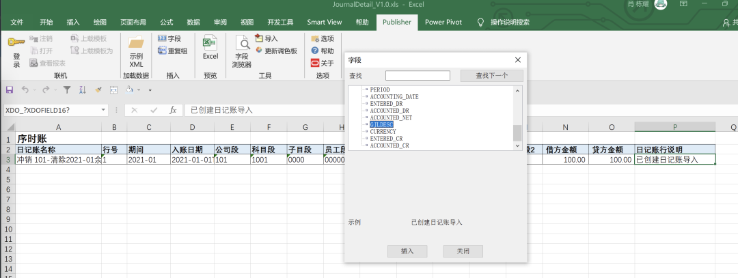Confirm formula entry with checkmark icon
Viewport: 738px width, 278px height.
pyautogui.click(x=154, y=110)
